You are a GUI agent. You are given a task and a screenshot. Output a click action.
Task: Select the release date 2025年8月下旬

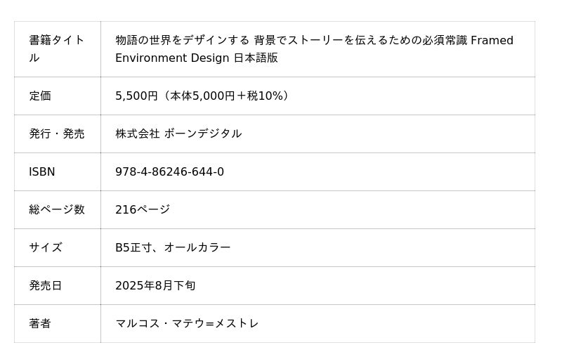155,285
